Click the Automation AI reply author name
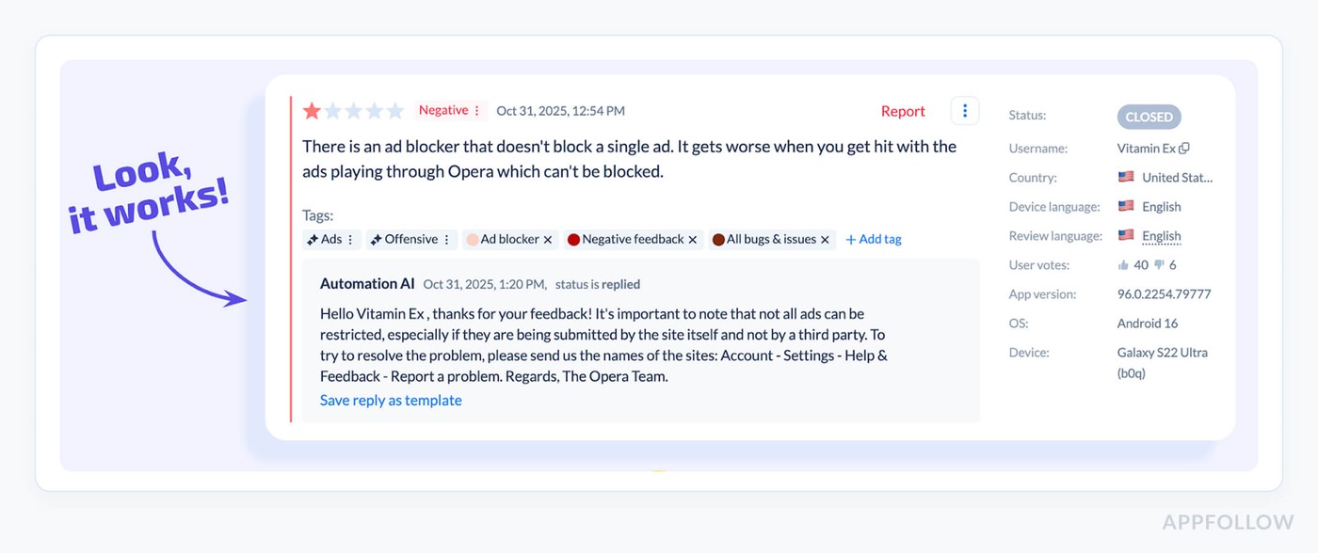Viewport: 1318px width, 553px height. coord(367,284)
